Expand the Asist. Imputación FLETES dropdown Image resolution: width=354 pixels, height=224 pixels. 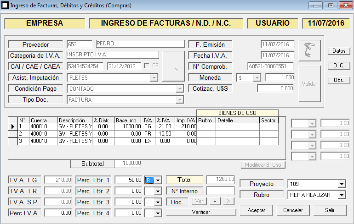tap(154, 78)
